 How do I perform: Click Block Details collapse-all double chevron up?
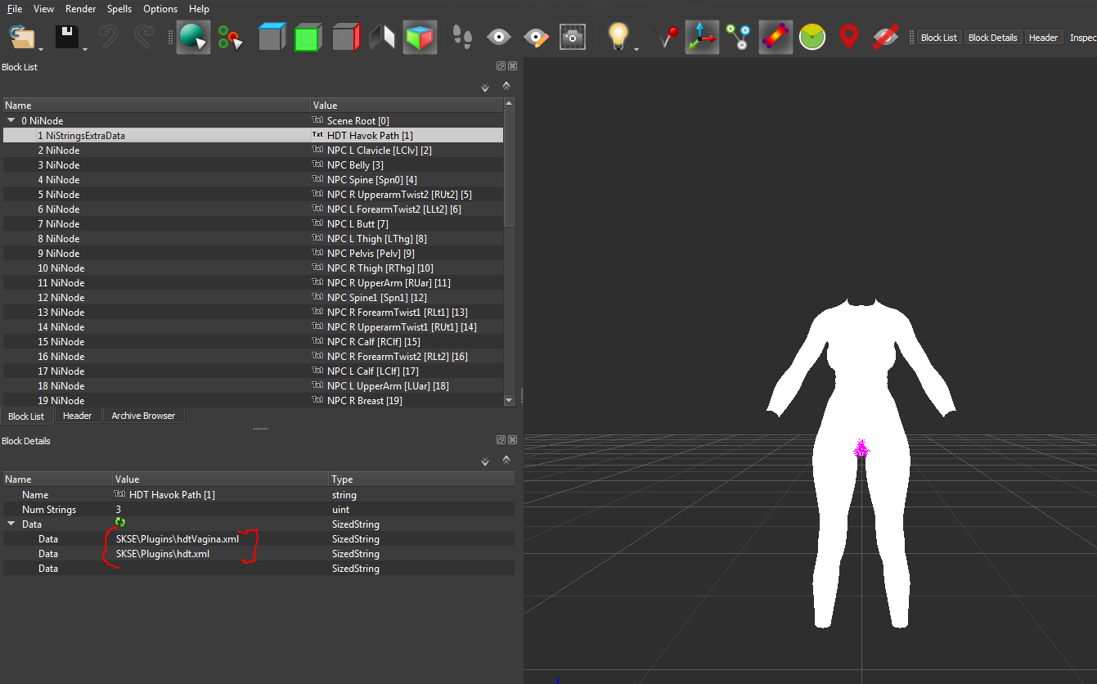506,460
